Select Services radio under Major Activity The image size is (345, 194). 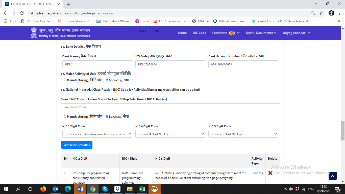(x=107, y=80)
